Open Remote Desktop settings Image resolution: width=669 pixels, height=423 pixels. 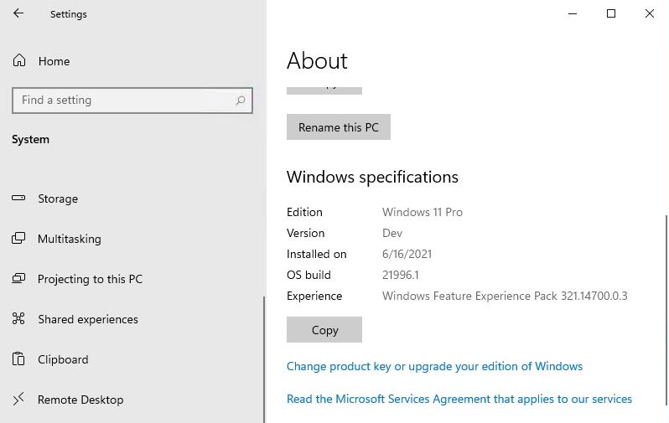[x=80, y=400]
